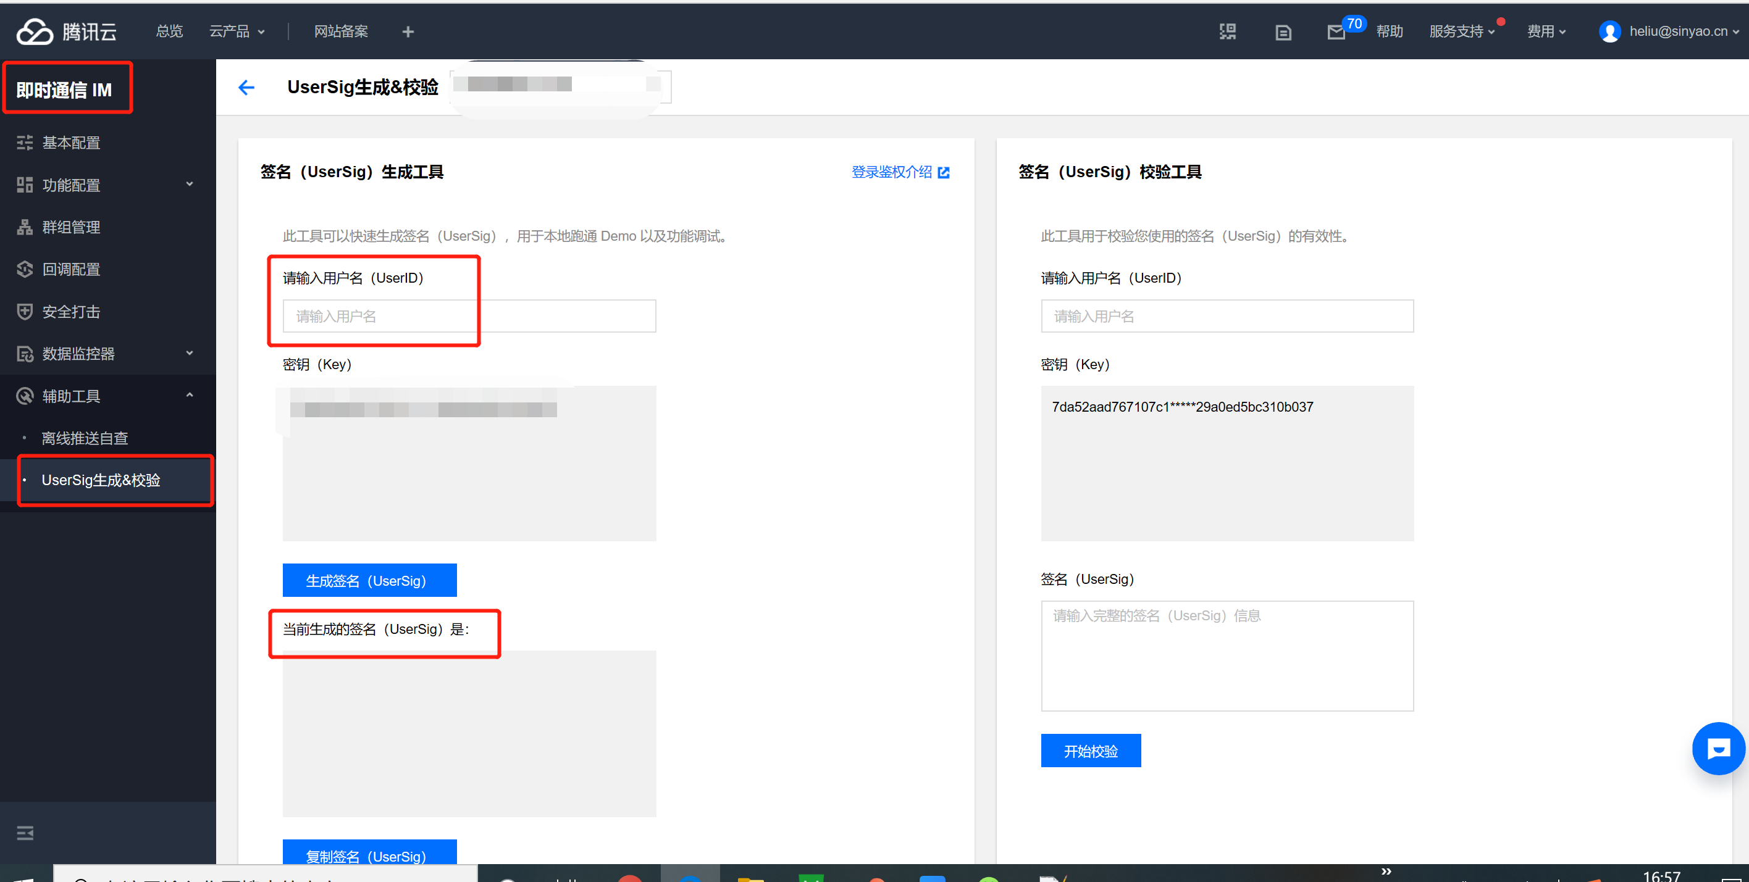Expand the 数据监控器 chevron
This screenshot has height=882, width=1749.
[x=190, y=353]
